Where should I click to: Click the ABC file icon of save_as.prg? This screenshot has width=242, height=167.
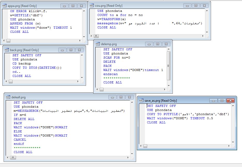click(141, 100)
